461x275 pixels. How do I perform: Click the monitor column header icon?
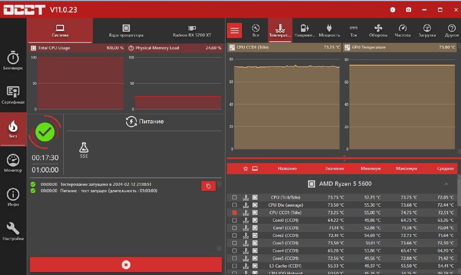(255, 168)
